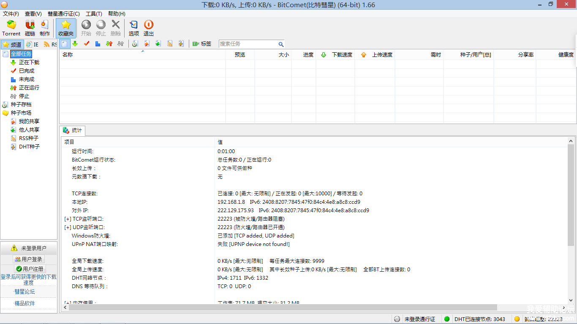This screenshot has height=324, width=577.
Task: Sort by the 名称 column header
Action: click(x=142, y=55)
